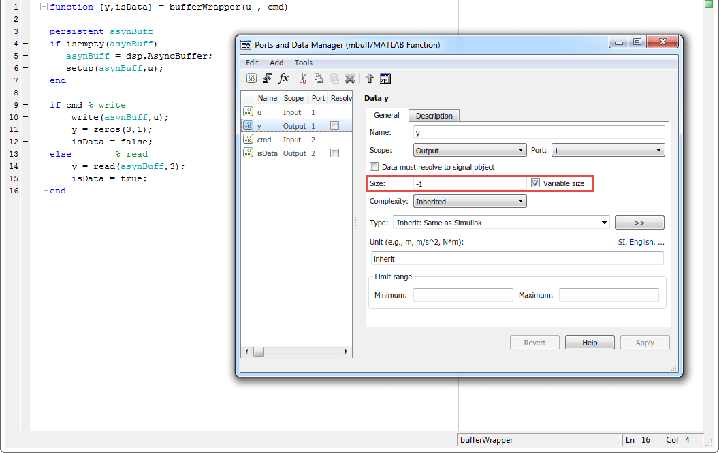Enable Data must resolve to signal object

(374, 167)
